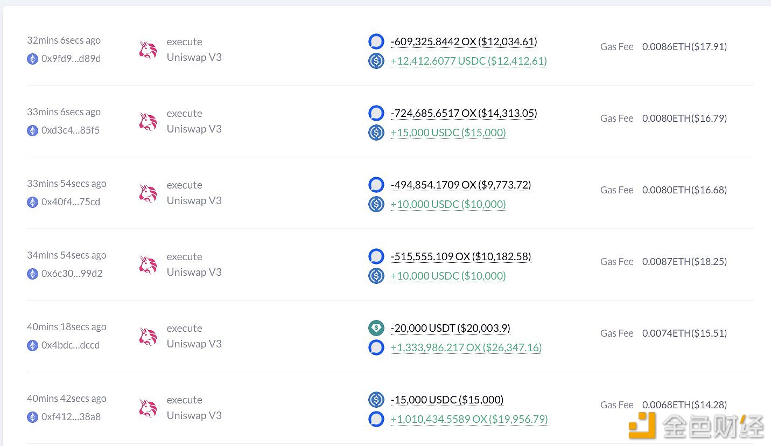Image resolution: width=771 pixels, height=446 pixels.
Task: Click execute text in the 33mins 6secs row
Action: (x=185, y=114)
